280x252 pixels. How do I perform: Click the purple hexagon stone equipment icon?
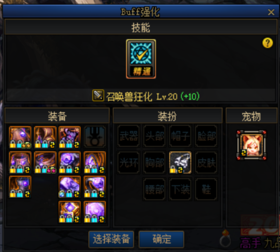click(95, 212)
